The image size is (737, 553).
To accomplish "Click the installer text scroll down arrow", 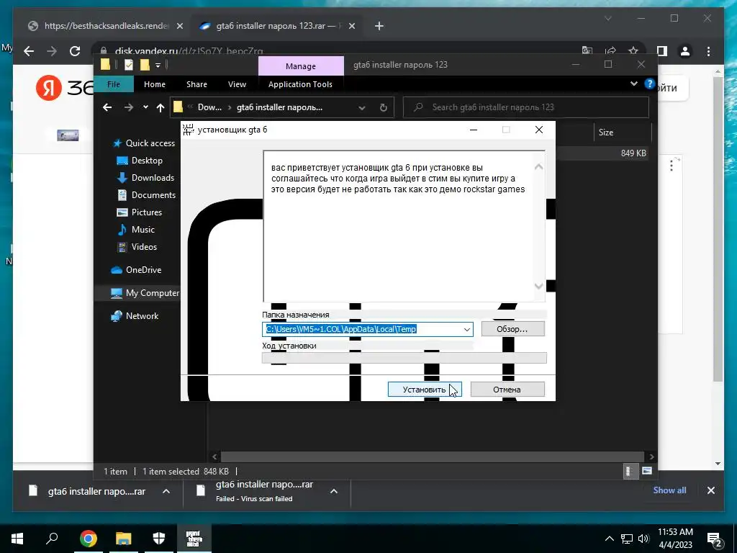I will coord(538,286).
